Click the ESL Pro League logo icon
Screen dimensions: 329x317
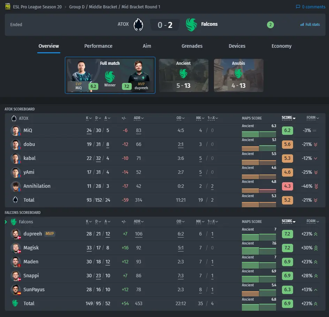(8, 7)
